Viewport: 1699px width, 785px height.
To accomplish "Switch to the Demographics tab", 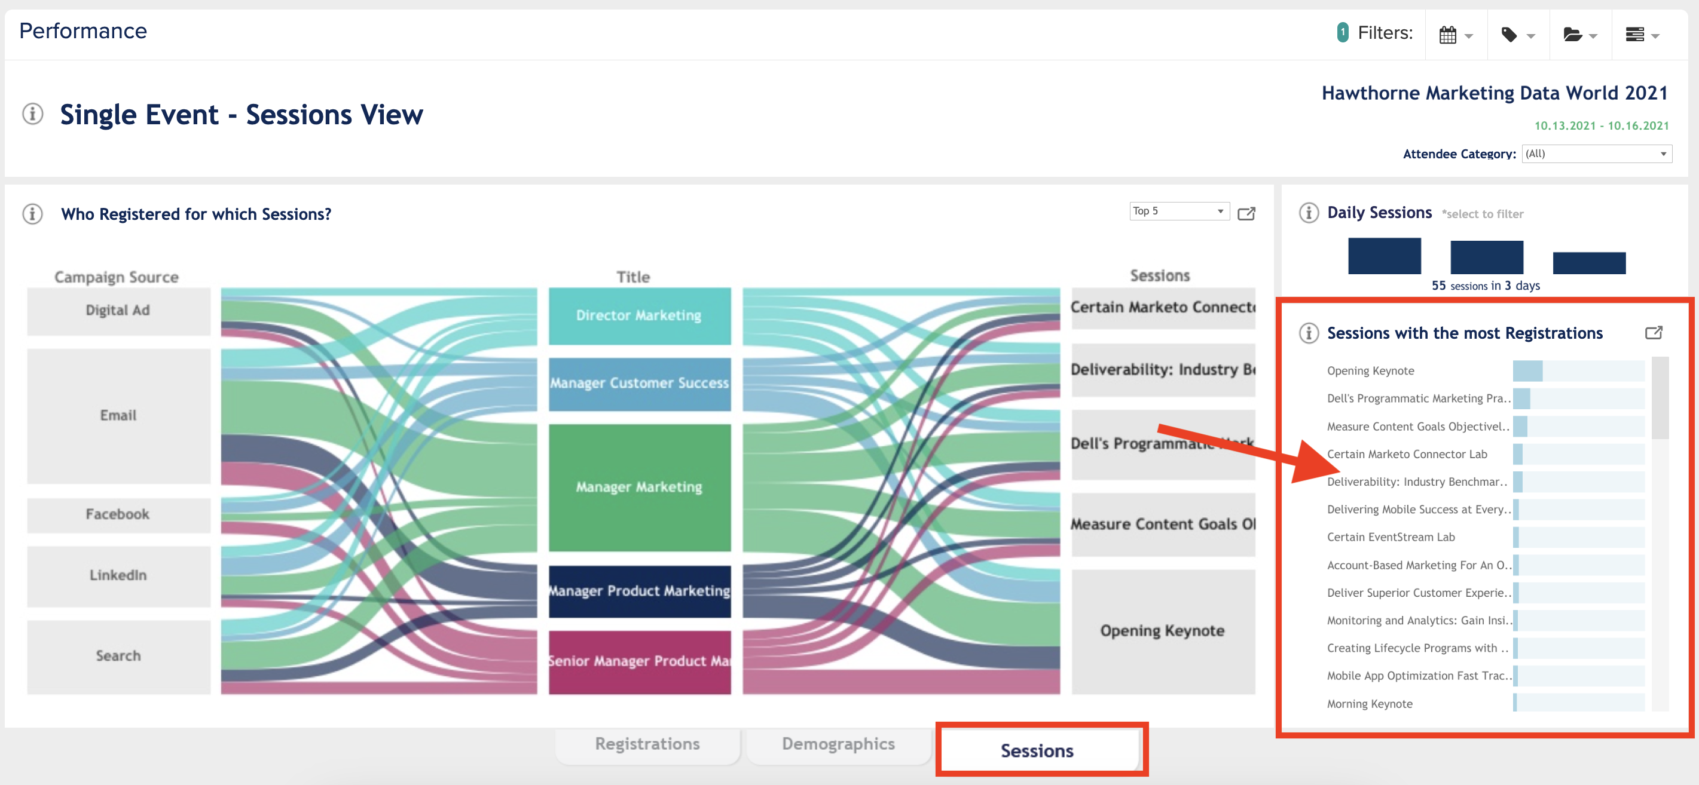I will (x=838, y=744).
